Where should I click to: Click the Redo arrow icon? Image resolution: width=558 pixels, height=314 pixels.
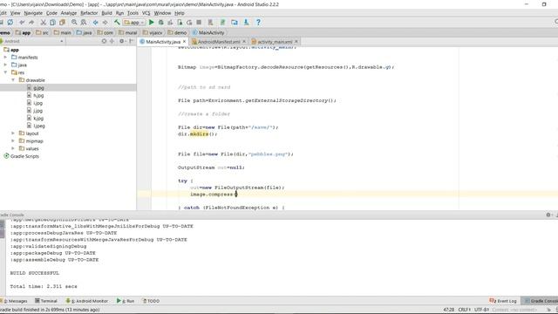(31, 22)
